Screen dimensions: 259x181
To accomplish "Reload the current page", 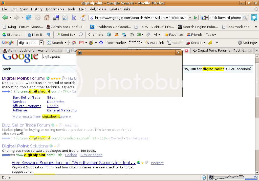I will [29, 17].
